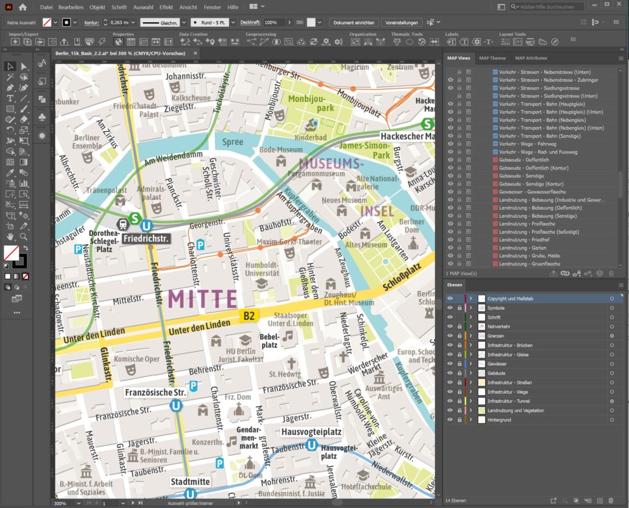629x508 pixels.
Task: Create a new layer in the Ebenen panel
Action: point(600,499)
